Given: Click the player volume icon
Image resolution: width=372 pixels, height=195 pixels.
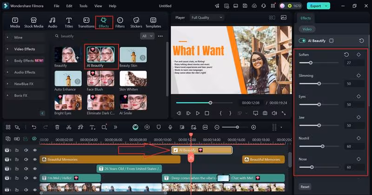Looking at the screenshot, I should coord(274,113).
